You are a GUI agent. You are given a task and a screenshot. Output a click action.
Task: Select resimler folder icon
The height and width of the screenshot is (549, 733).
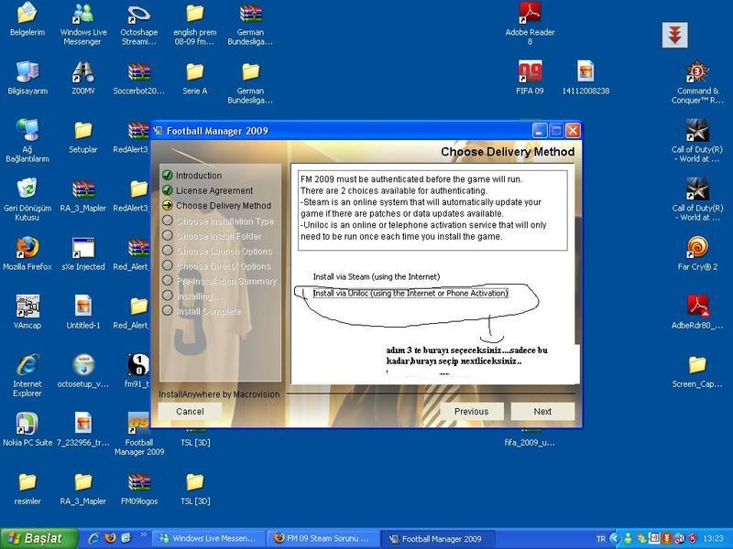(x=27, y=490)
